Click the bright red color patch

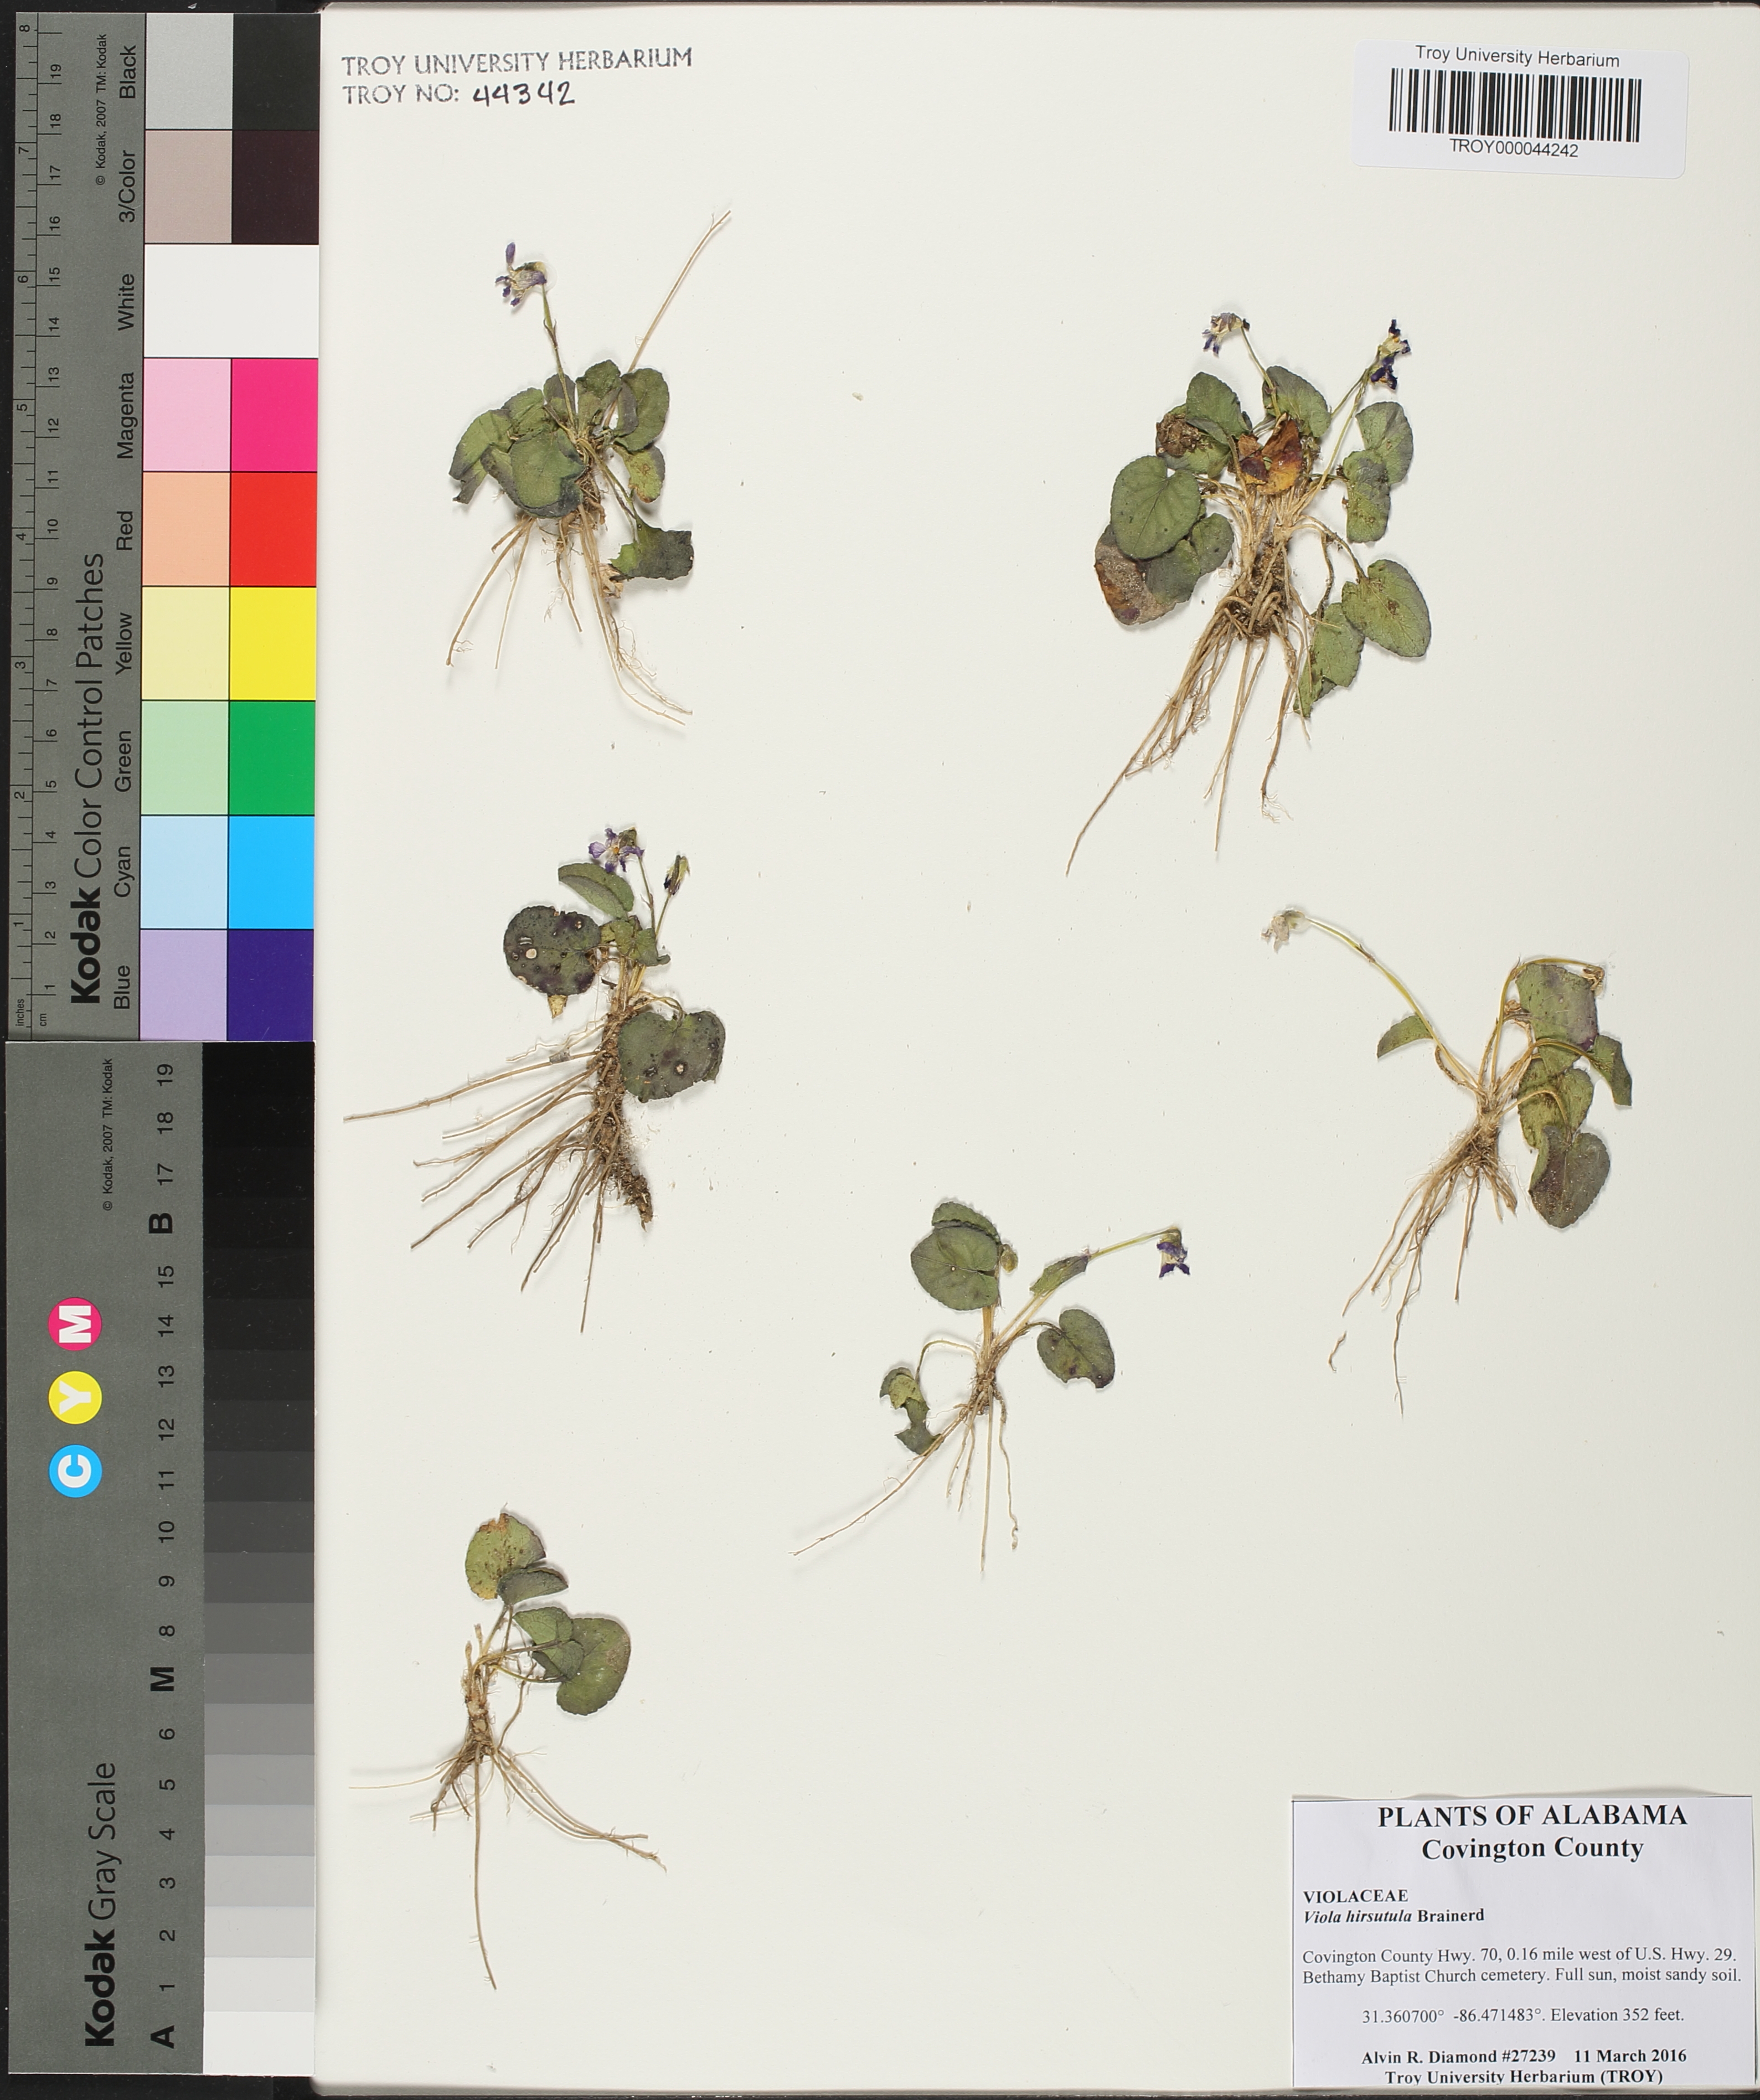pos(273,528)
